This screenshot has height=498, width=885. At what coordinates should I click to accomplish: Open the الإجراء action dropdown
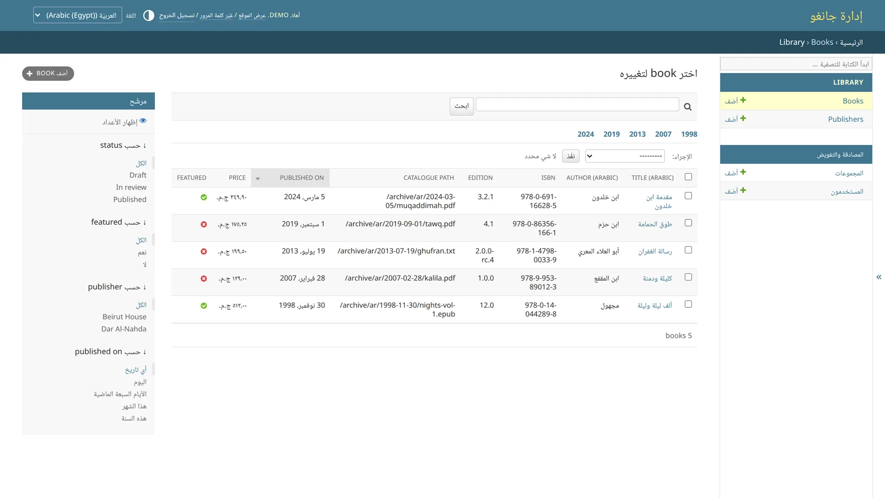click(x=625, y=156)
